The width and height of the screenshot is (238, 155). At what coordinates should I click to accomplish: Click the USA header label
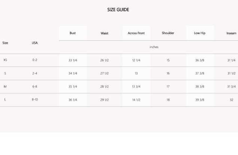[x=35, y=43]
